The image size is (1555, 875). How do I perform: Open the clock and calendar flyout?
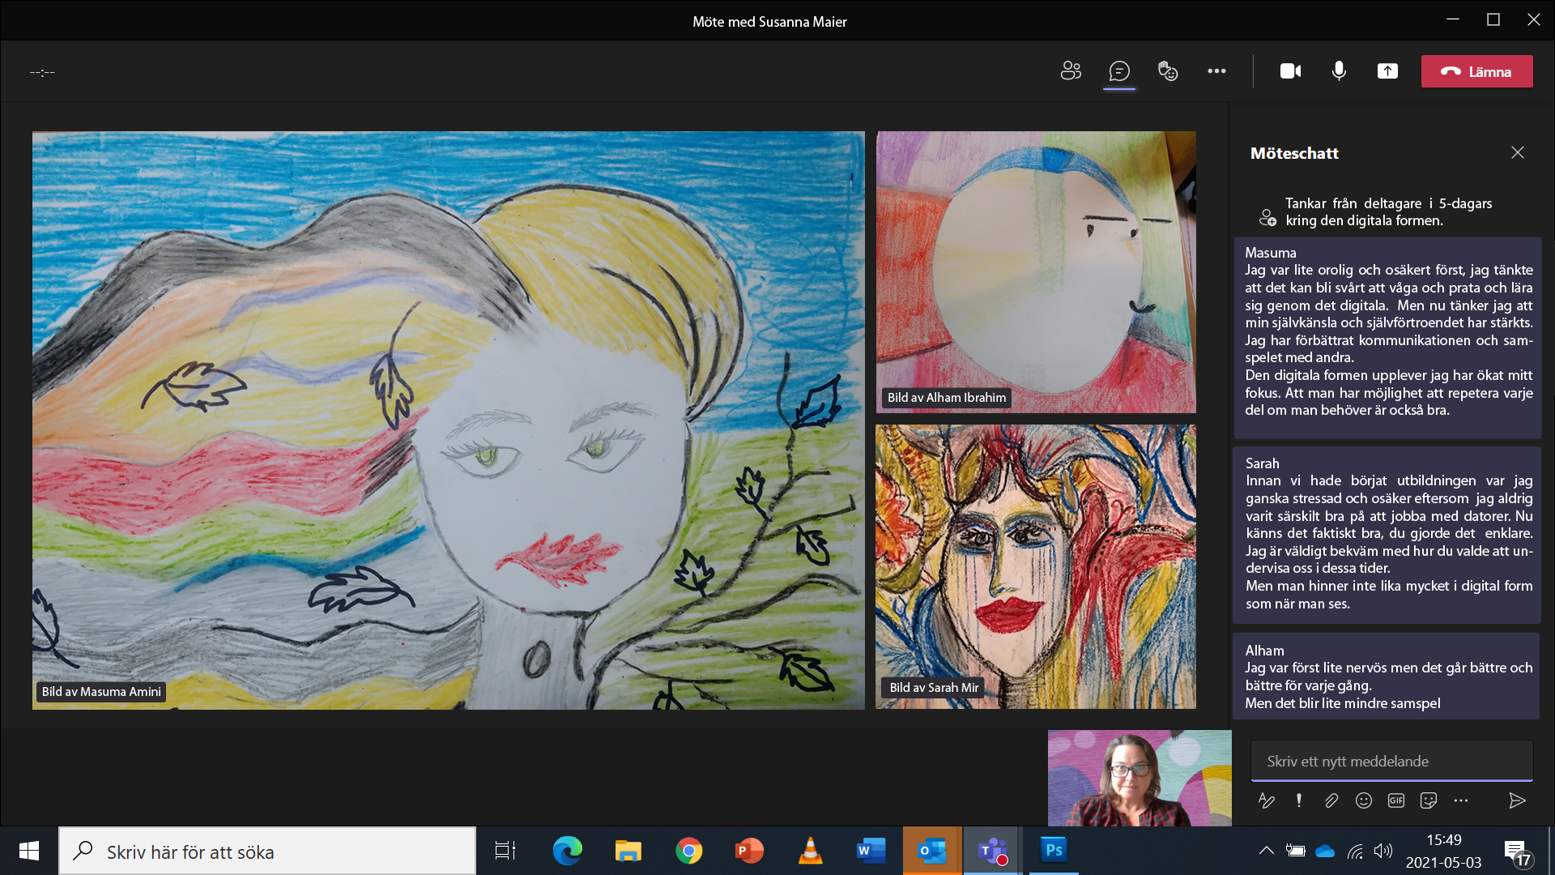[x=1444, y=851]
